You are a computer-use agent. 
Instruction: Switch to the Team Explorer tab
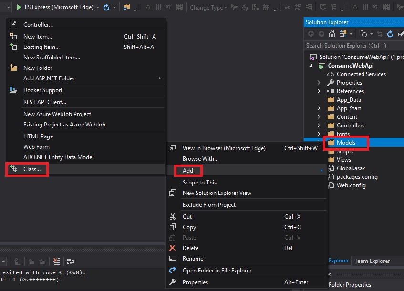coord(372,261)
